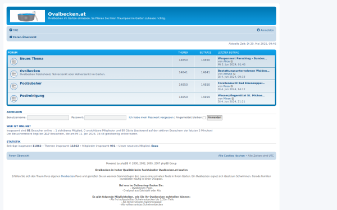The width and height of the screenshot is (337, 210).
Task: Select the BEITRÄGE column header
Action: [206, 53]
